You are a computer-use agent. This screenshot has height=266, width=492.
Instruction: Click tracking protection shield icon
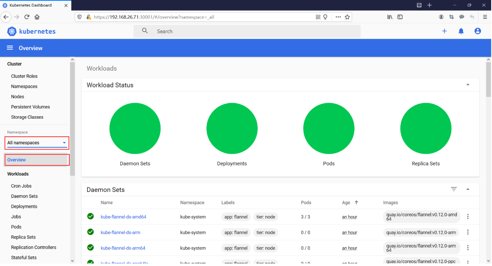coord(79,17)
